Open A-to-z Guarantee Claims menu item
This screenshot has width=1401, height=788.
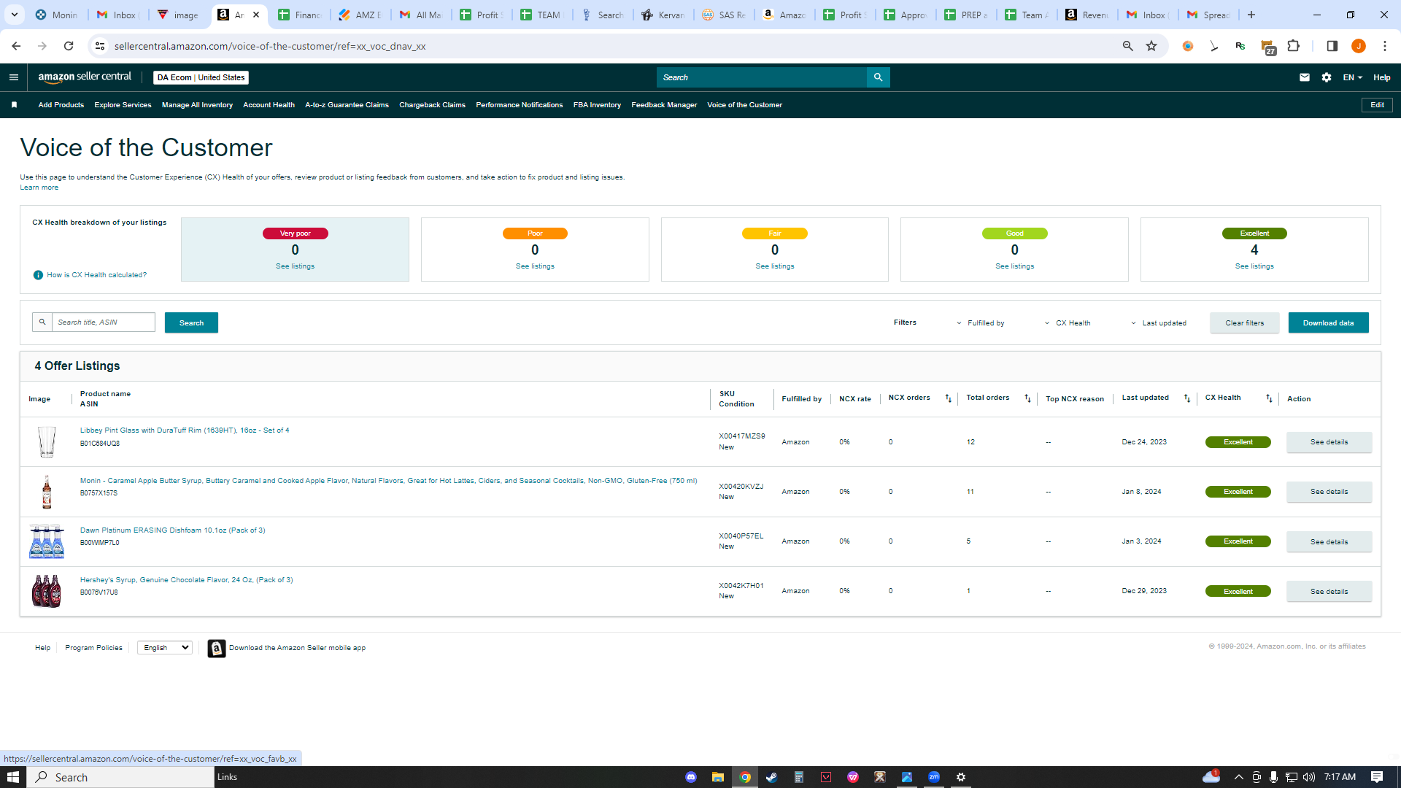pyautogui.click(x=347, y=105)
